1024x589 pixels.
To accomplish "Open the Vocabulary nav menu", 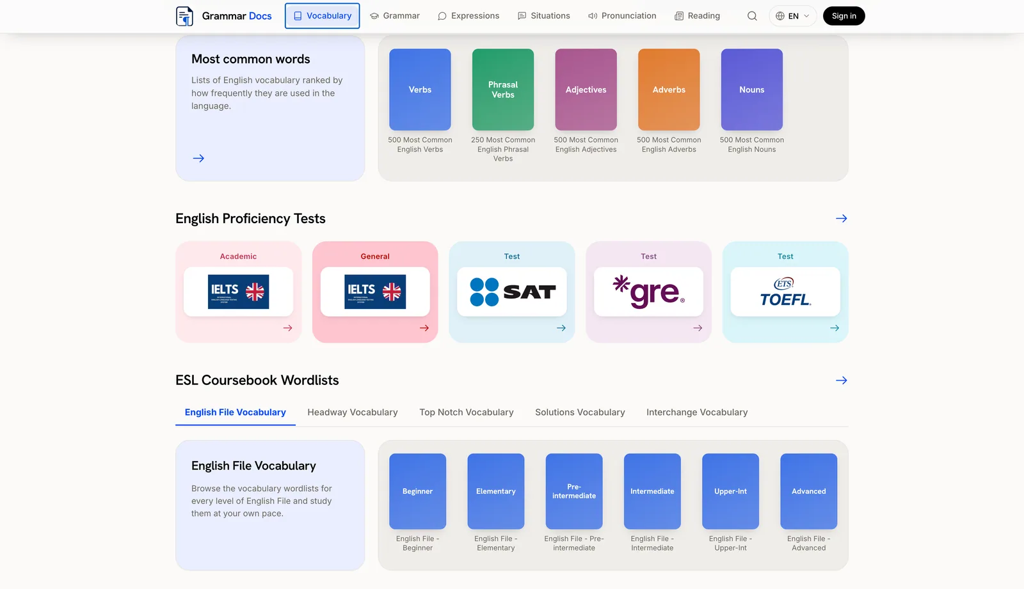I will coord(322,16).
